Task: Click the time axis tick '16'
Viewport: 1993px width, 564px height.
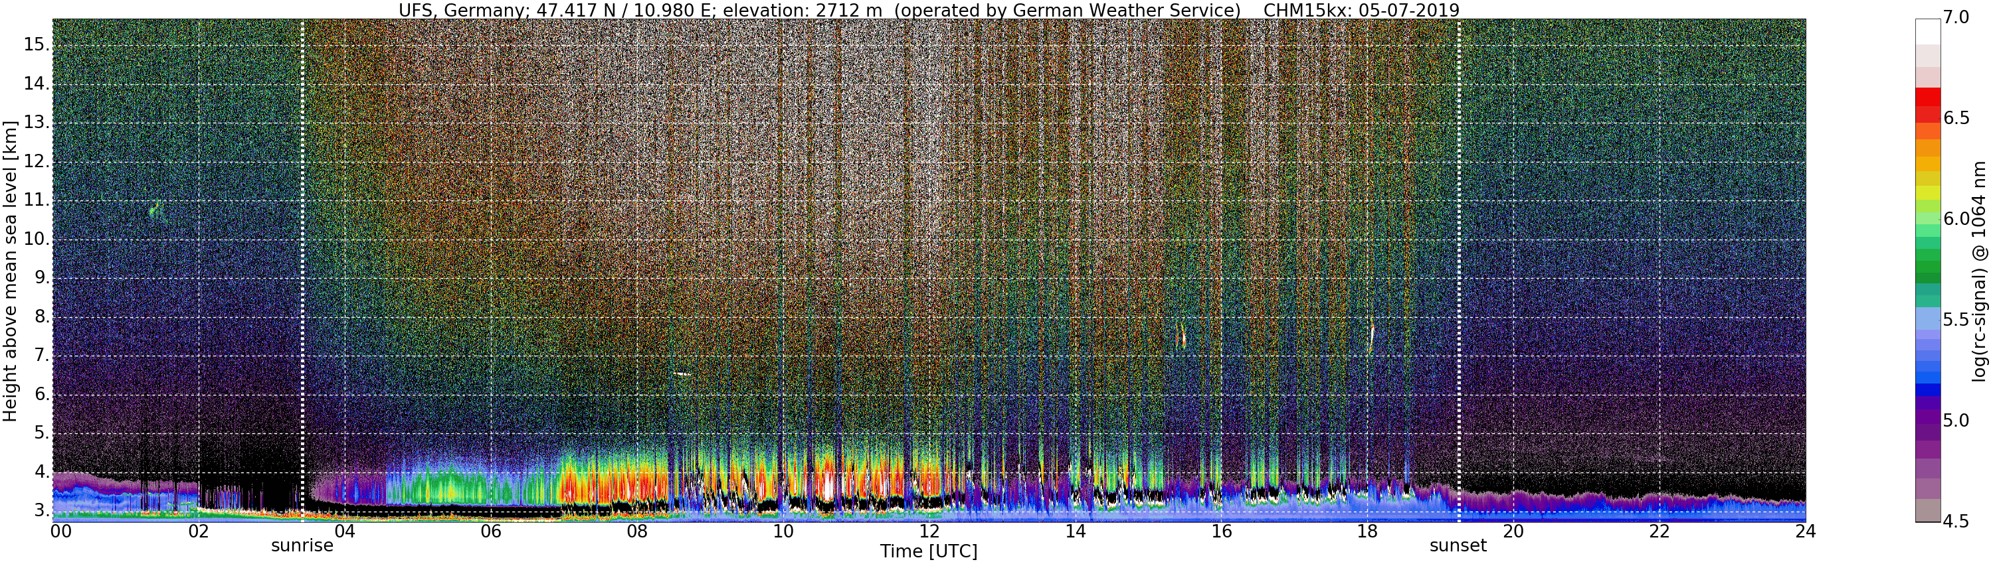Action: point(1222,531)
